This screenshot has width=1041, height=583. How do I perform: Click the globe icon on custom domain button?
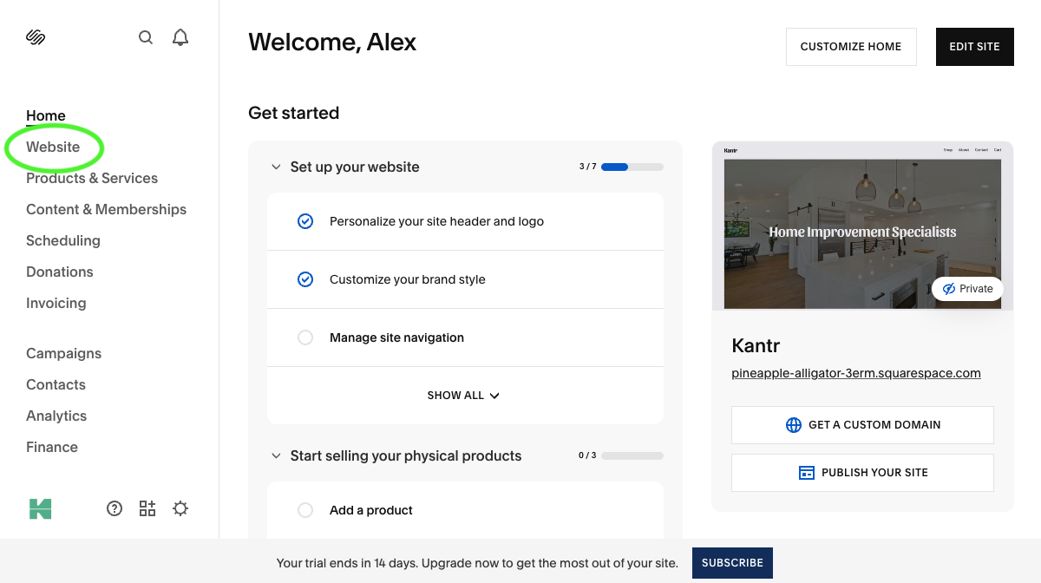pyautogui.click(x=793, y=425)
